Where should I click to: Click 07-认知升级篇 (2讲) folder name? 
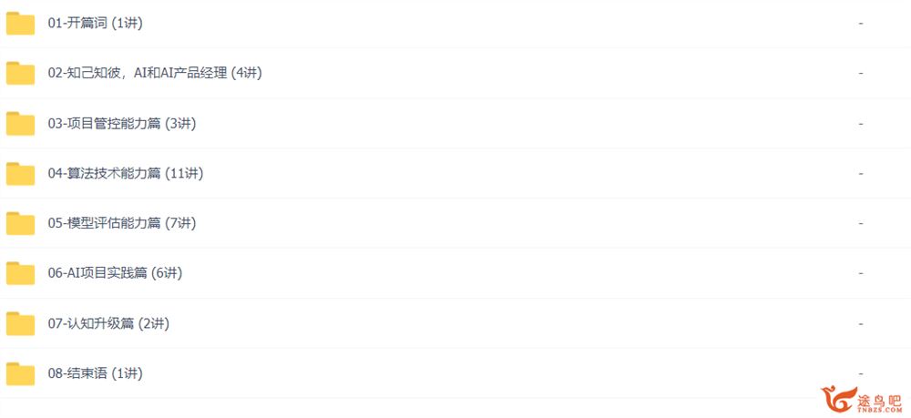click(108, 323)
